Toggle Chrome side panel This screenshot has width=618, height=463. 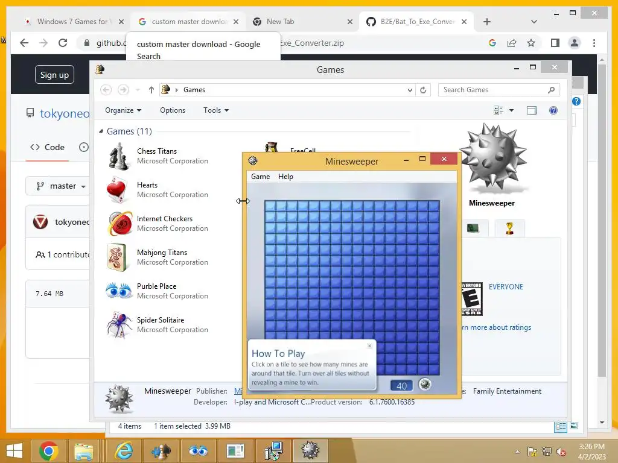tap(555, 43)
